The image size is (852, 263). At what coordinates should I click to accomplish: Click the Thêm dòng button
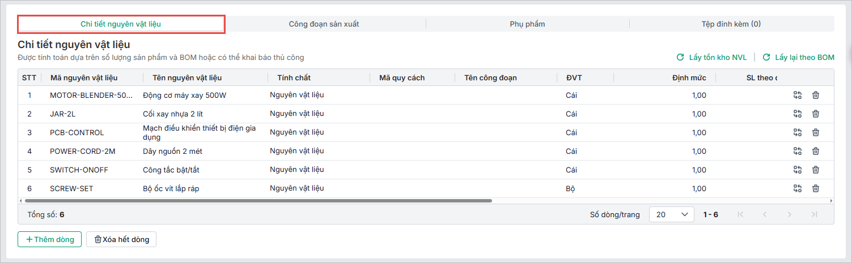(50, 239)
